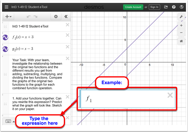188x132 pixels.
Task: Delete the g2(x)=x-3 expression
Action: 68,47
